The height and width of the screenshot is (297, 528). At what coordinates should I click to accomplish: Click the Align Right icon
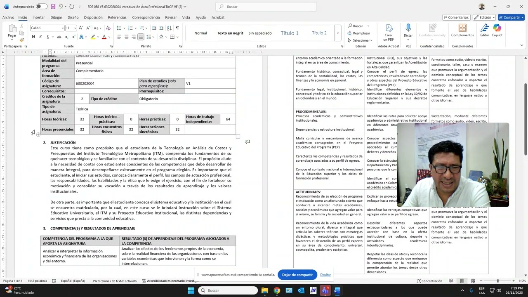pyautogui.click(x=134, y=37)
